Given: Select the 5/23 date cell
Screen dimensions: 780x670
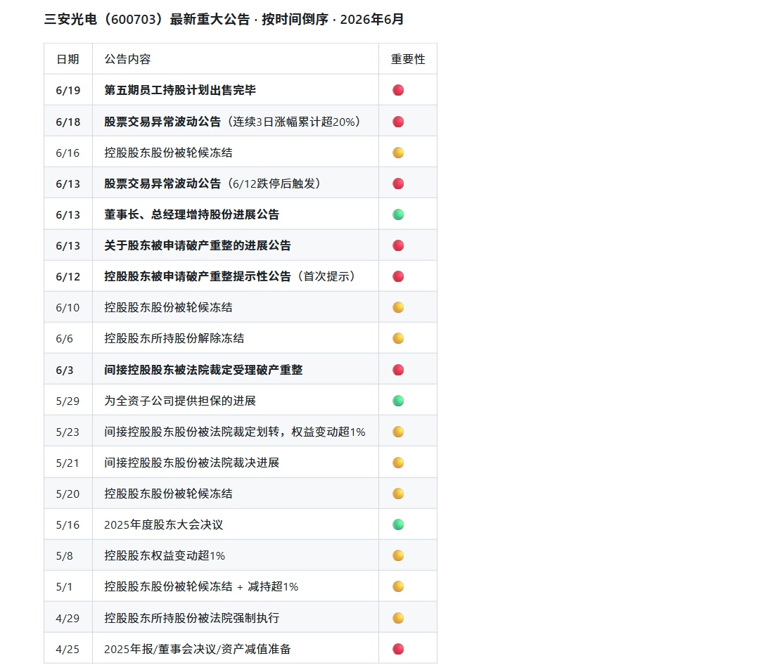Looking at the screenshot, I should pos(68,432).
